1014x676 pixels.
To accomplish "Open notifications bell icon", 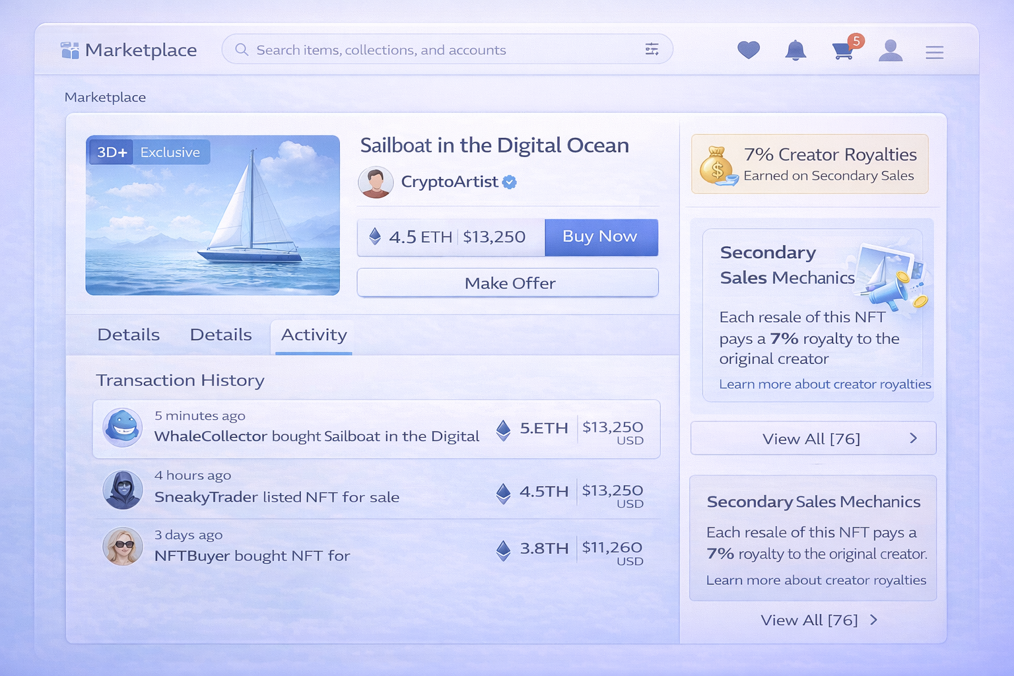I will pyautogui.click(x=795, y=50).
